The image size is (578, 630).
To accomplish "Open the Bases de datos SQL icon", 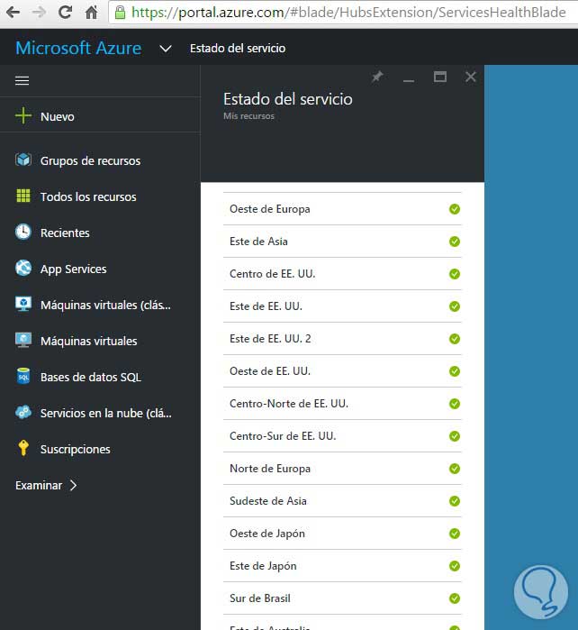I will (23, 377).
